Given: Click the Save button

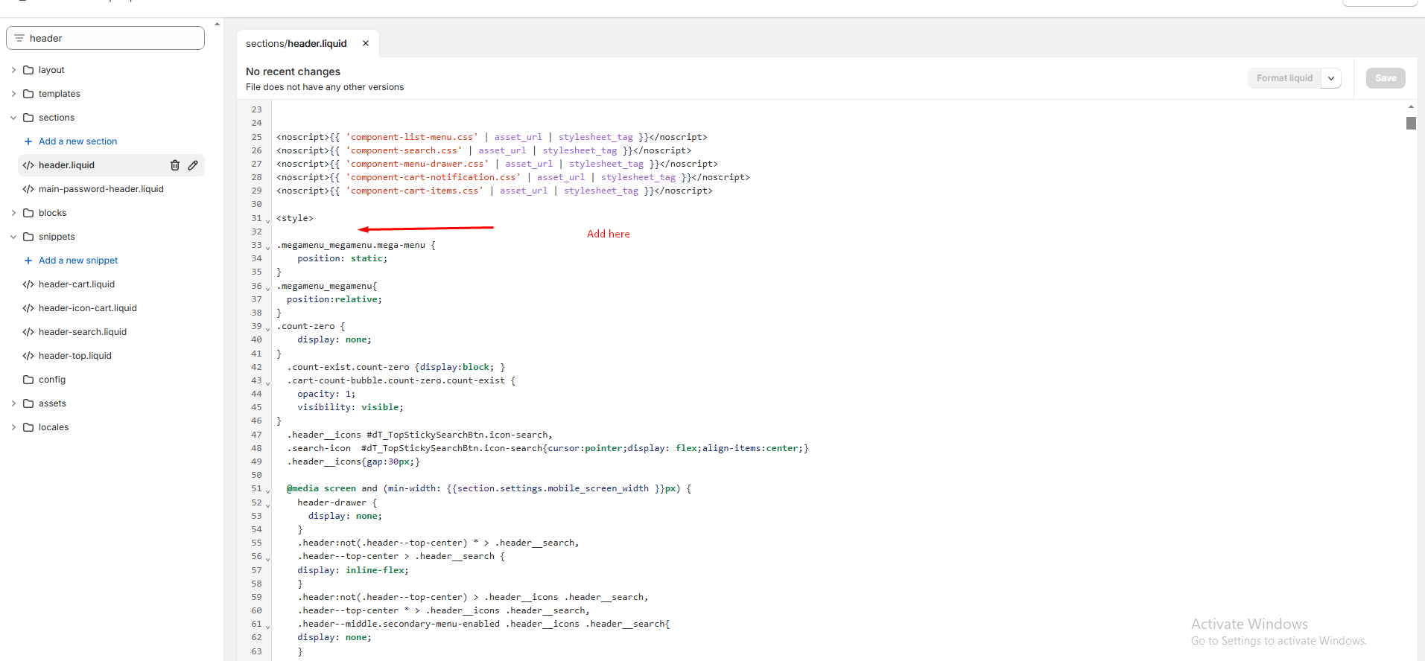Looking at the screenshot, I should point(1386,78).
